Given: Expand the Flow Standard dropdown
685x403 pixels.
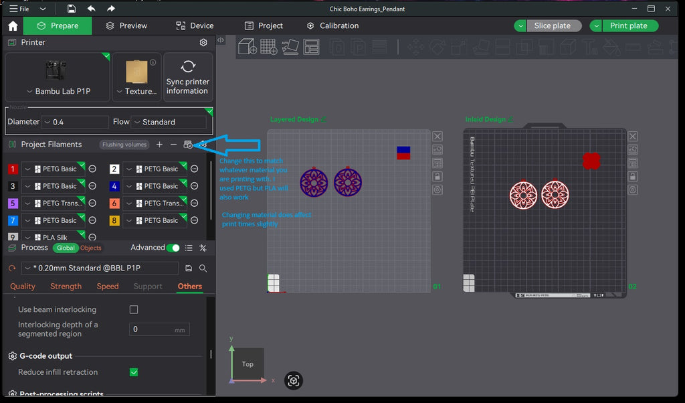Looking at the screenshot, I should [x=169, y=122].
